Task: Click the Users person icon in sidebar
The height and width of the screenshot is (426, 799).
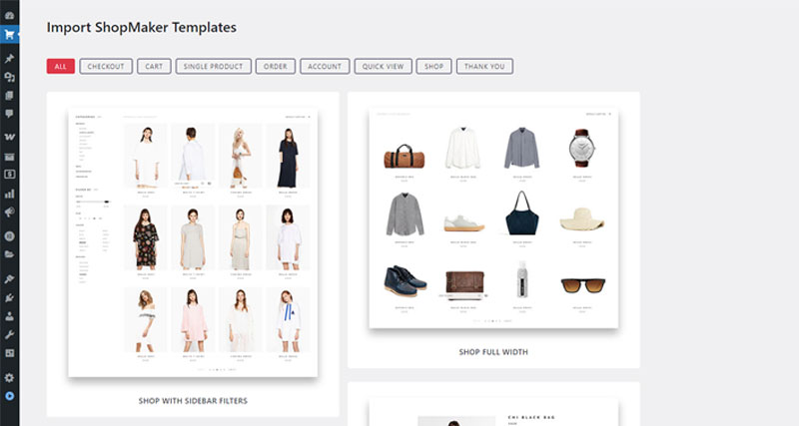Action: tap(9, 315)
